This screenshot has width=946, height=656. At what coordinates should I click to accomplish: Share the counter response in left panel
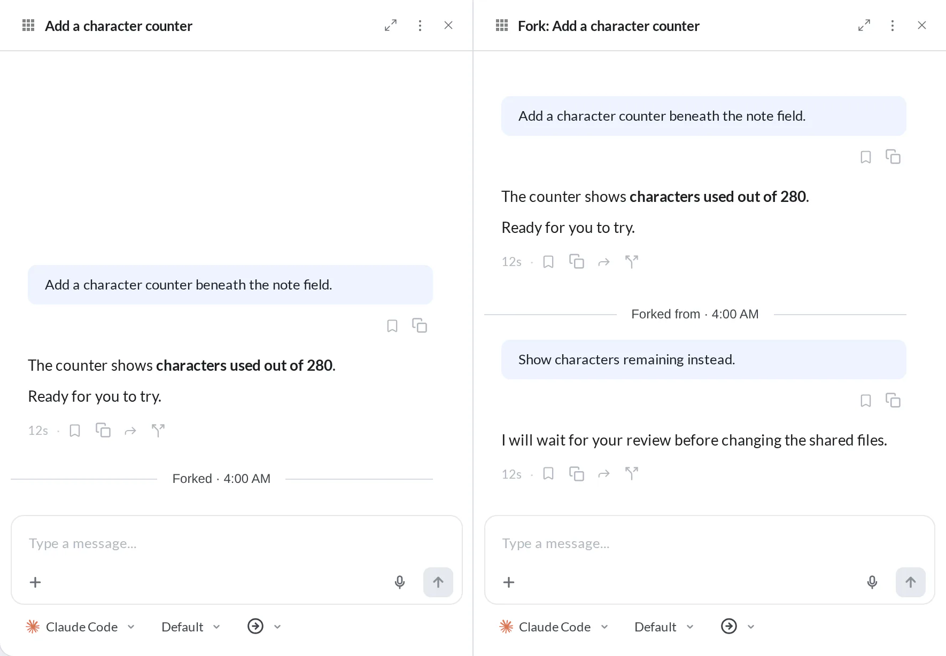pos(130,431)
